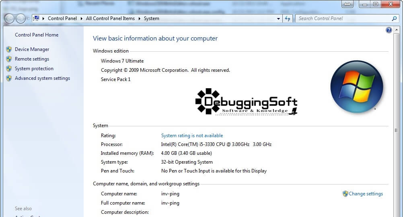403x217 pixels.
Task: Expand the arrow after Control Panel breadcrumb
Action: tap(82, 18)
